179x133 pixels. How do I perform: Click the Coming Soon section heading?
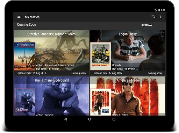tap(27, 25)
